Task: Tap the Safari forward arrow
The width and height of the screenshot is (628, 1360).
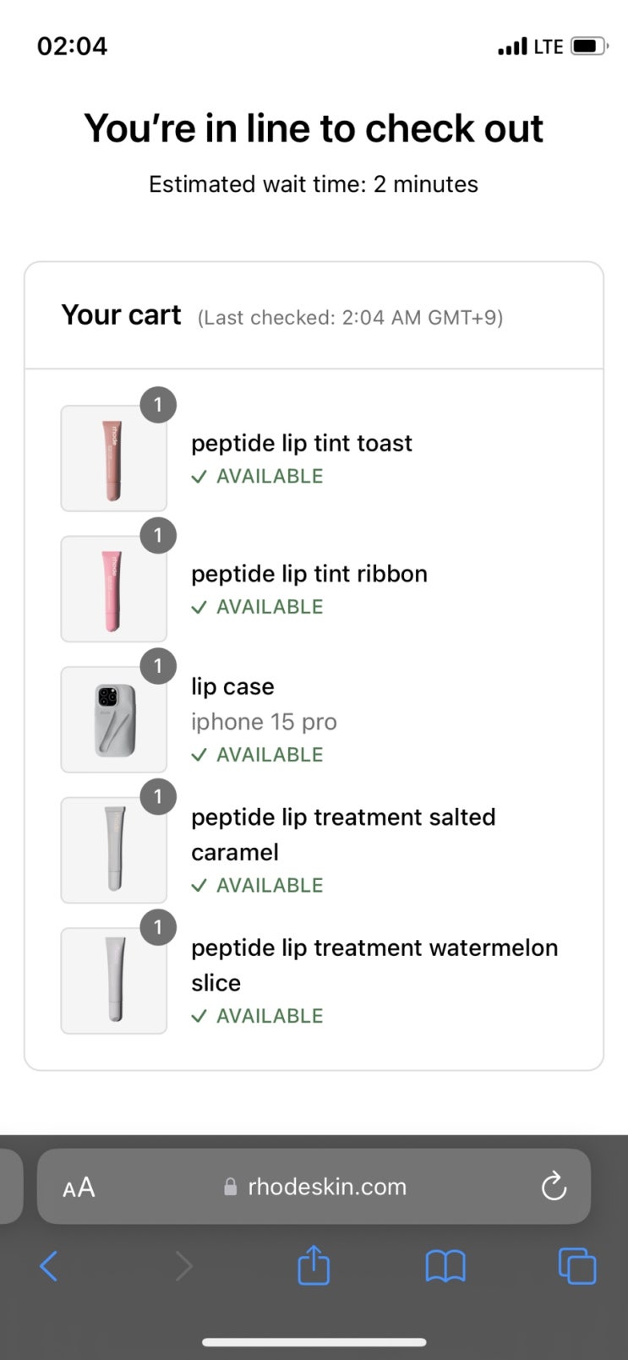Action: (183, 1265)
